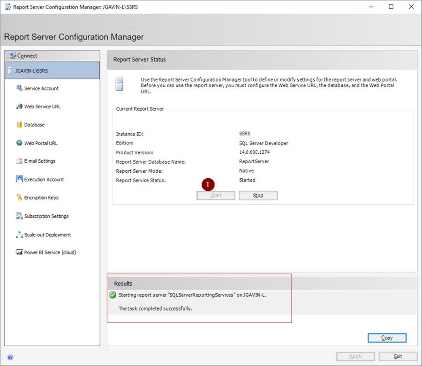Click the SSRS instance ID value
Viewport: 422px width, 366px height.
(x=245, y=134)
